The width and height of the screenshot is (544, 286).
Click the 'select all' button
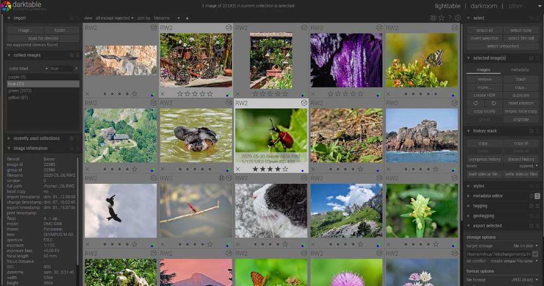484,30
